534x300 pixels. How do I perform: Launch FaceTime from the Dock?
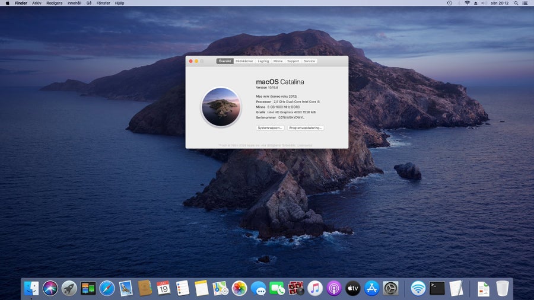[x=277, y=288]
